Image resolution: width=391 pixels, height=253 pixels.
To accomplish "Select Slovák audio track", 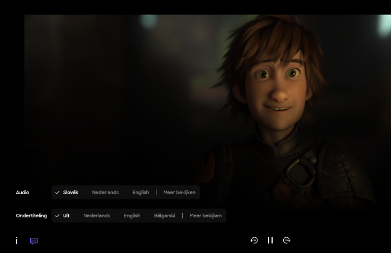I will click(x=70, y=193).
